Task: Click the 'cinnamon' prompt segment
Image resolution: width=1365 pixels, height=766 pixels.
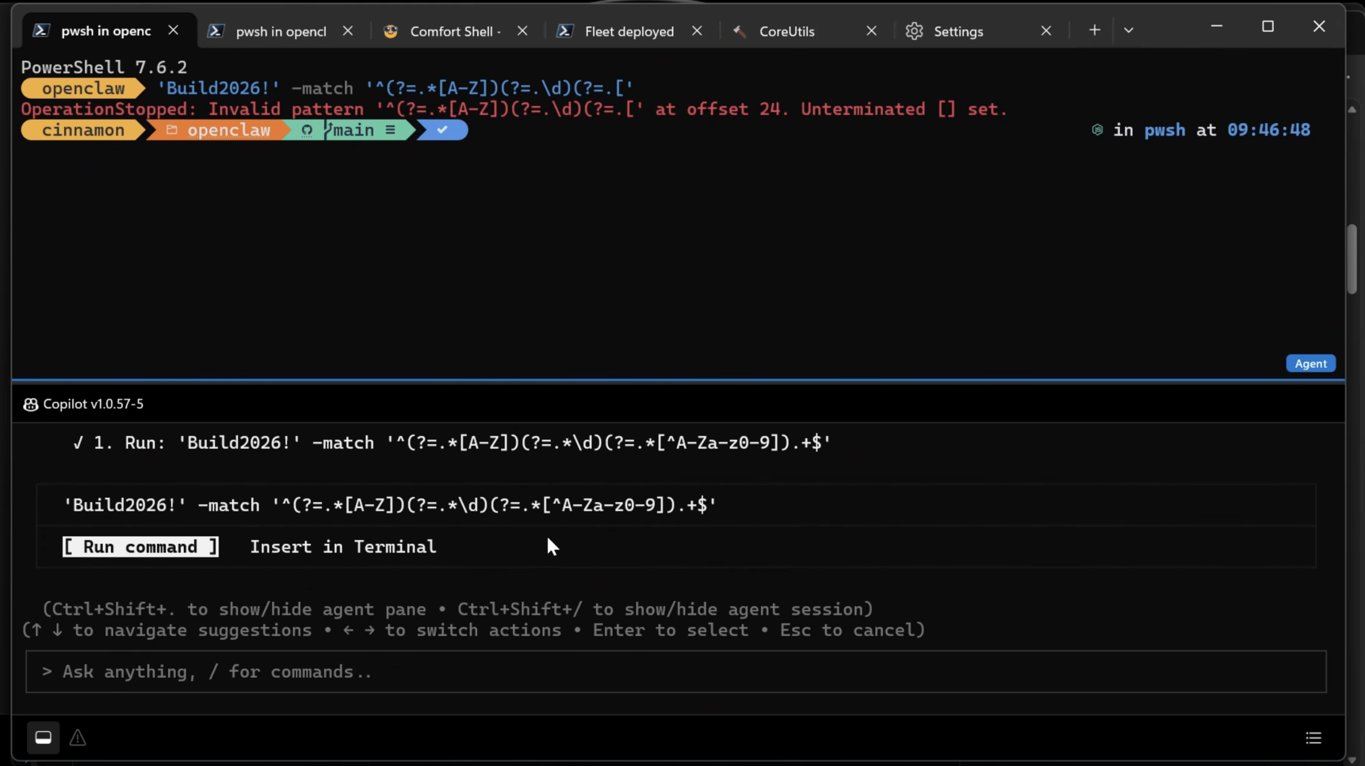Action: 83,130
